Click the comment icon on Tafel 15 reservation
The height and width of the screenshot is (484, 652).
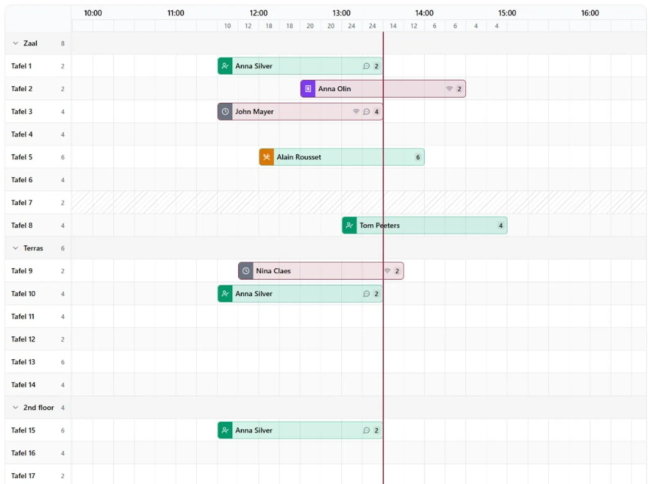(x=366, y=430)
